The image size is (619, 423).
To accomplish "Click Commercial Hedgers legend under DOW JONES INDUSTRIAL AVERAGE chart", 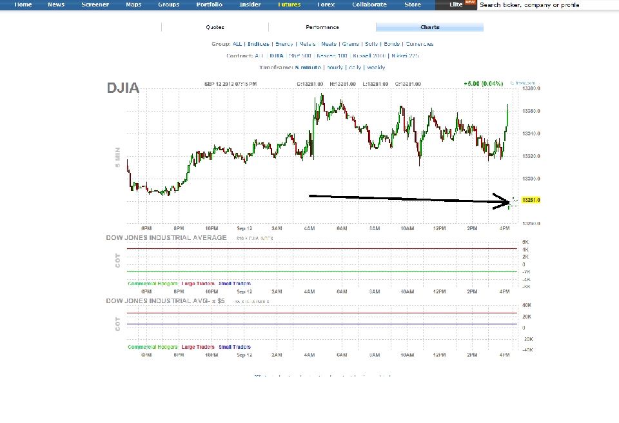I will coord(152,284).
